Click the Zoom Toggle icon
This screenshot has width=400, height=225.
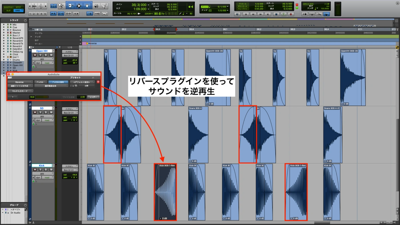53,6
